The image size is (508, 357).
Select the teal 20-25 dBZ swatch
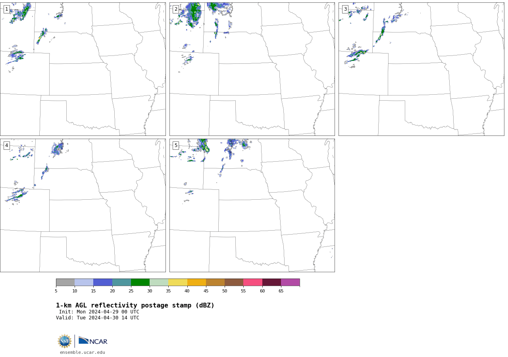(x=121, y=283)
